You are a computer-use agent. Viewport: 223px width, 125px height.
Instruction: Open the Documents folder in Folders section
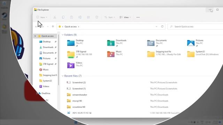[x=151, y=43]
